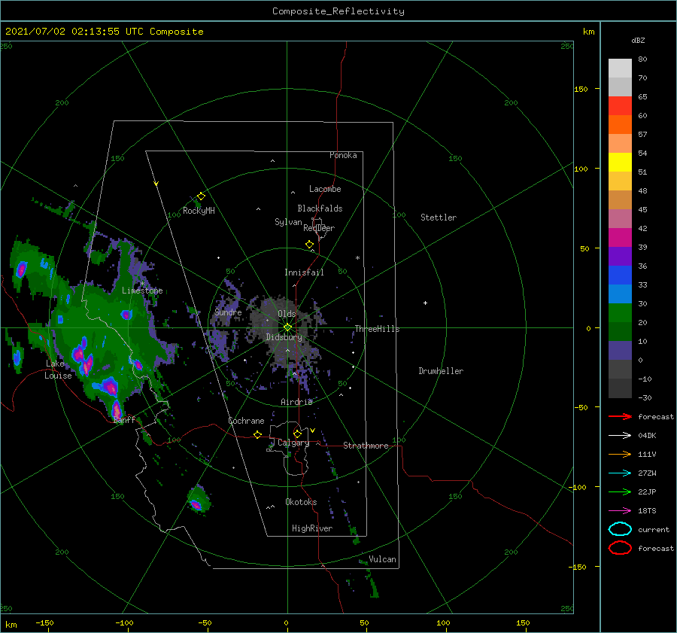Click the yellow diamond marker near RockyMH
The height and width of the screenshot is (633, 677).
click(x=201, y=196)
